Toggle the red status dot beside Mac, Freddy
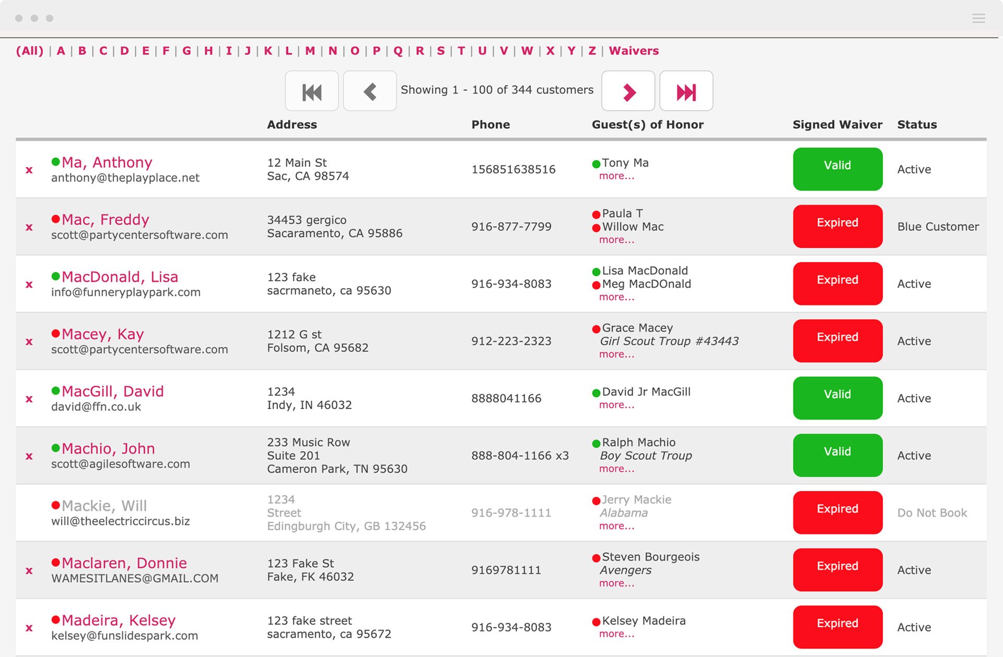This screenshot has height=657, width=1003. pyautogui.click(x=55, y=219)
